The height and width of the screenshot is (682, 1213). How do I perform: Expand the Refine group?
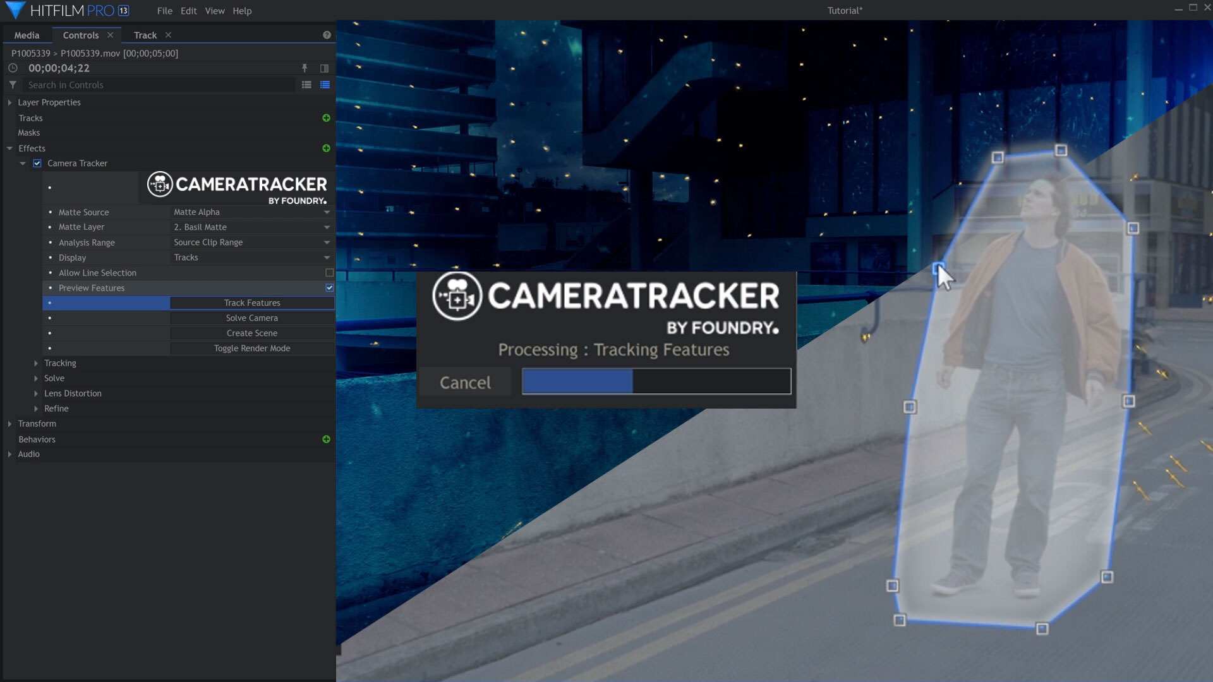pos(36,409)
